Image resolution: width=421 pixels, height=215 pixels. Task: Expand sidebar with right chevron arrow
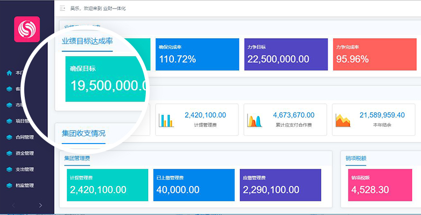click(40, 205)
